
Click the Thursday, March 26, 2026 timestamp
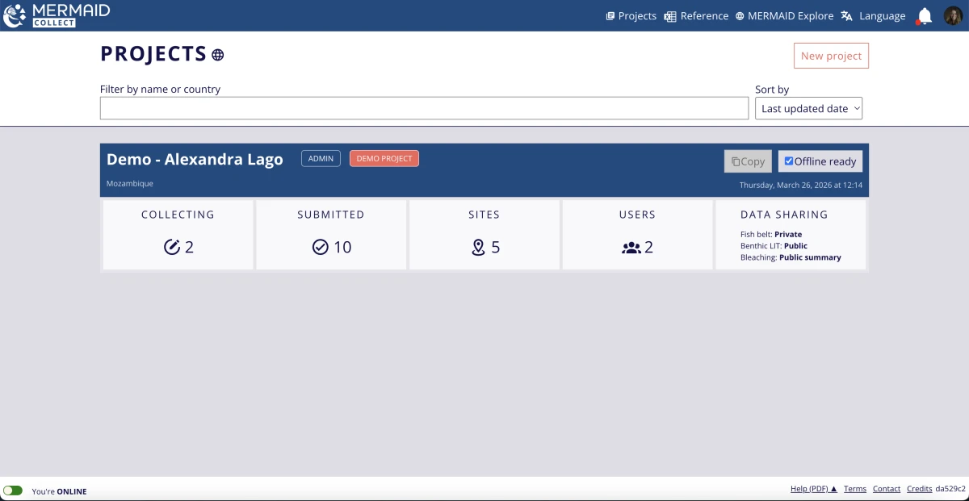[x=801, y=186]
